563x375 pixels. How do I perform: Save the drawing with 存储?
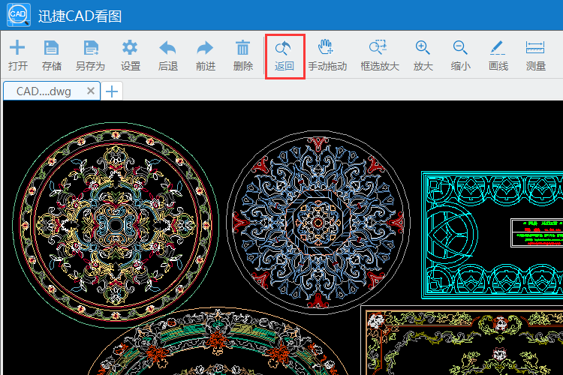pos(51,55)
